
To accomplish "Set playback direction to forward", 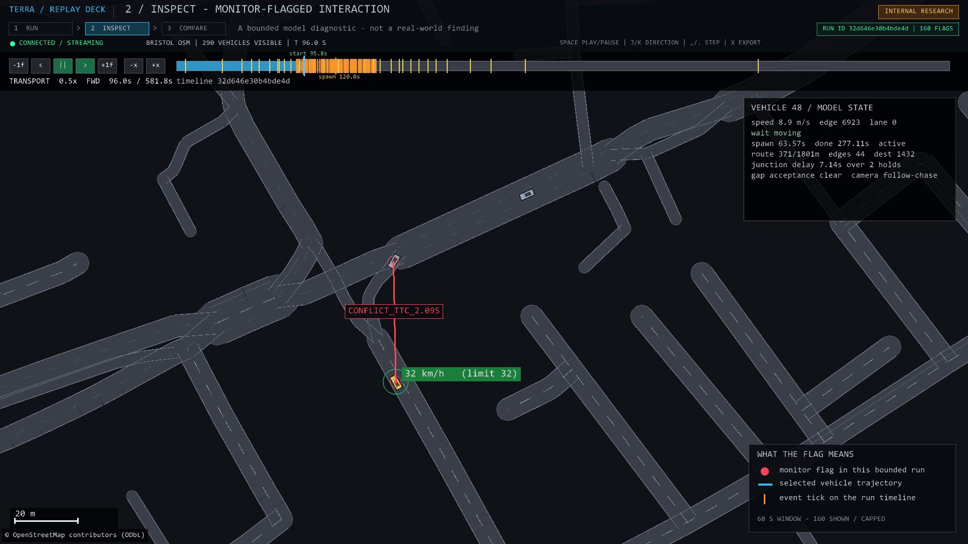I will point(85,65).
